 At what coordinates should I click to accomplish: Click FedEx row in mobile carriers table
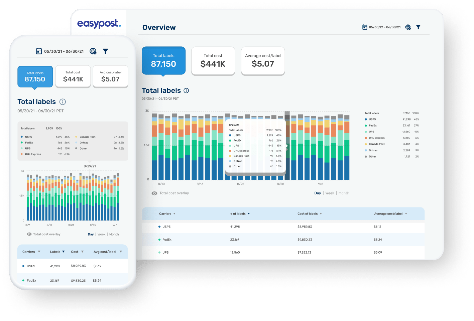(73, 281)
